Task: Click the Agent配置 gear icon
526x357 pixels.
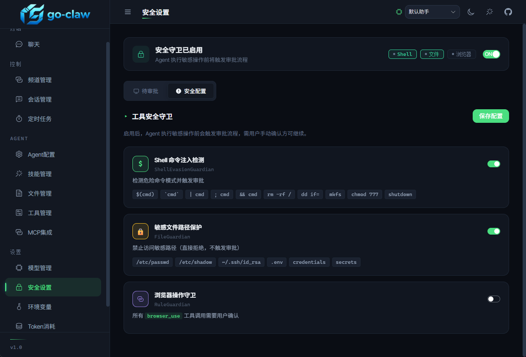Action: coord(19,154)
